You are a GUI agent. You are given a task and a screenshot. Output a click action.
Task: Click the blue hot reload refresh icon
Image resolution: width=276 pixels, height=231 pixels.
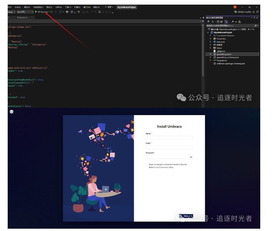[61, 12]
